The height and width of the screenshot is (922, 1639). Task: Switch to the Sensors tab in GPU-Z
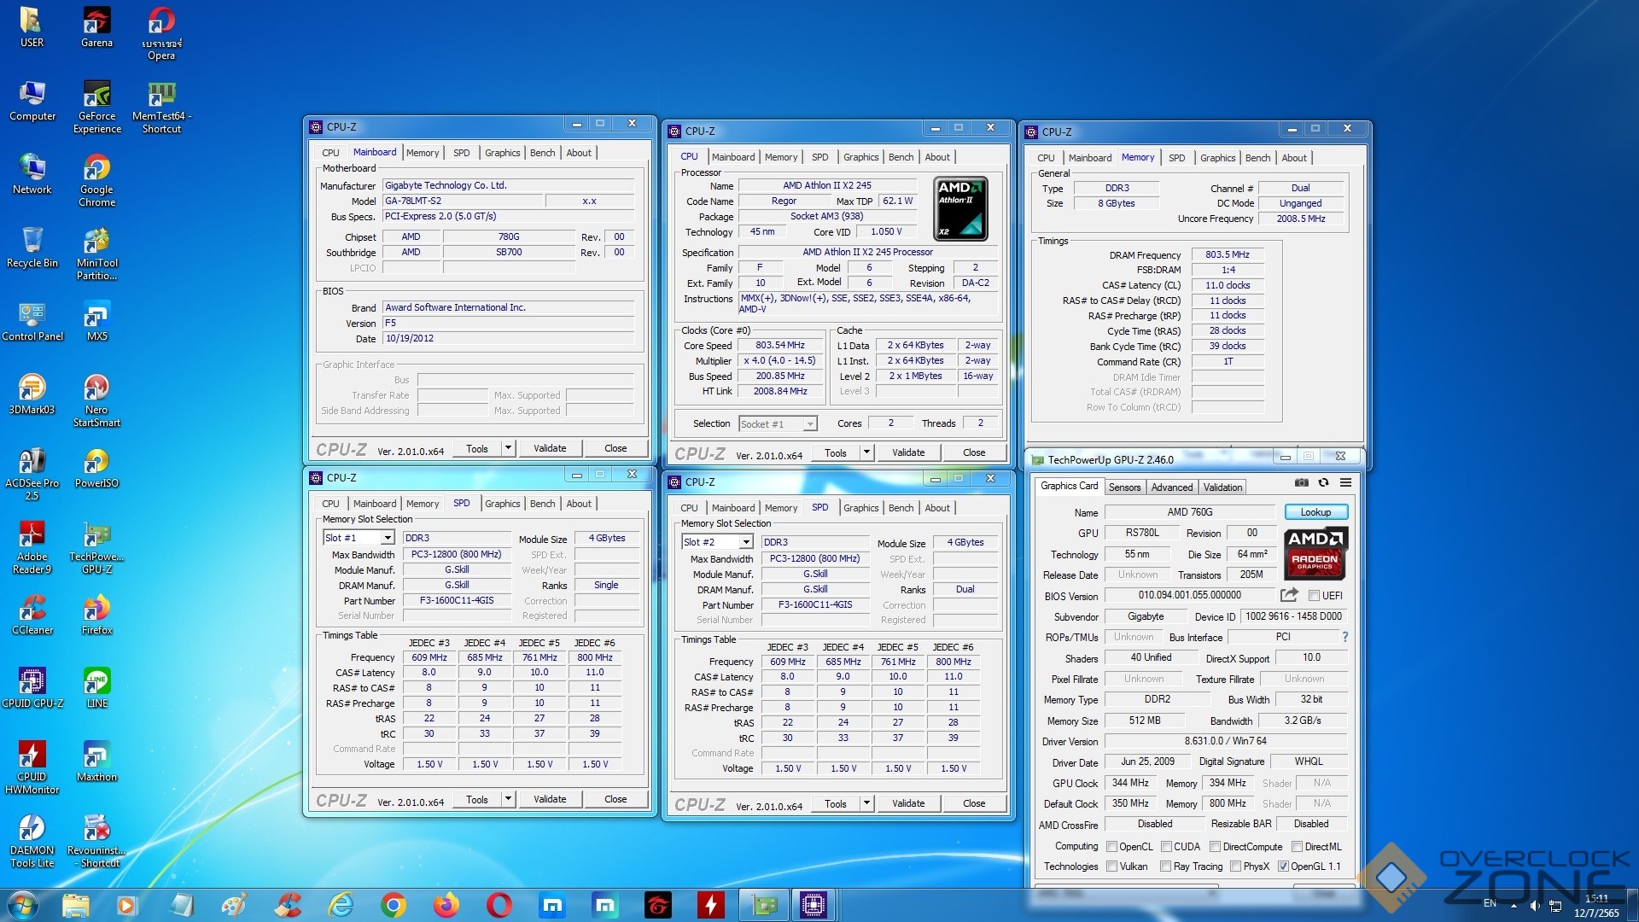coord(1124,487)
